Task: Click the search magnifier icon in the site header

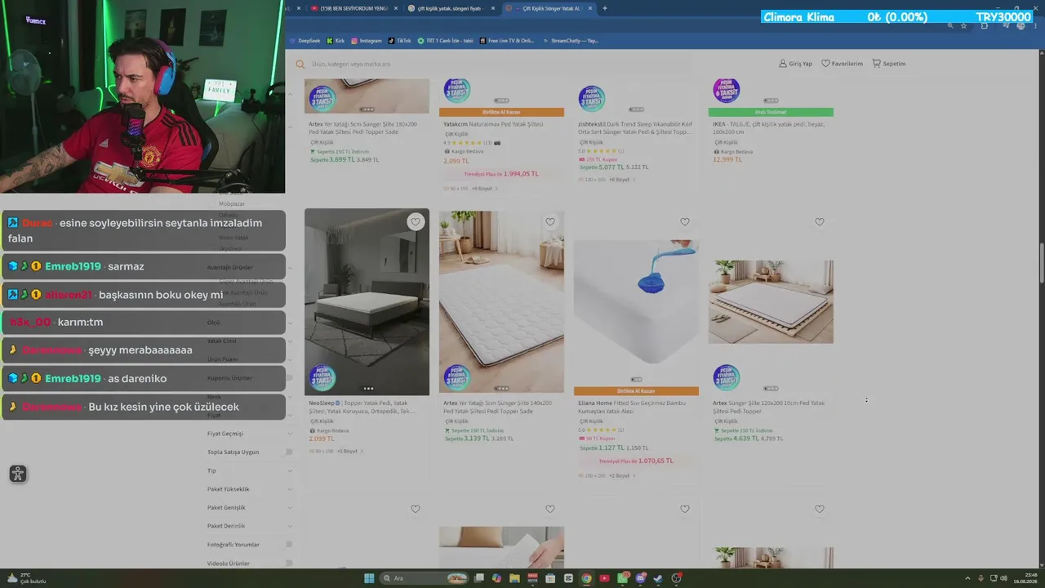Action: click(x=300, y=64)
